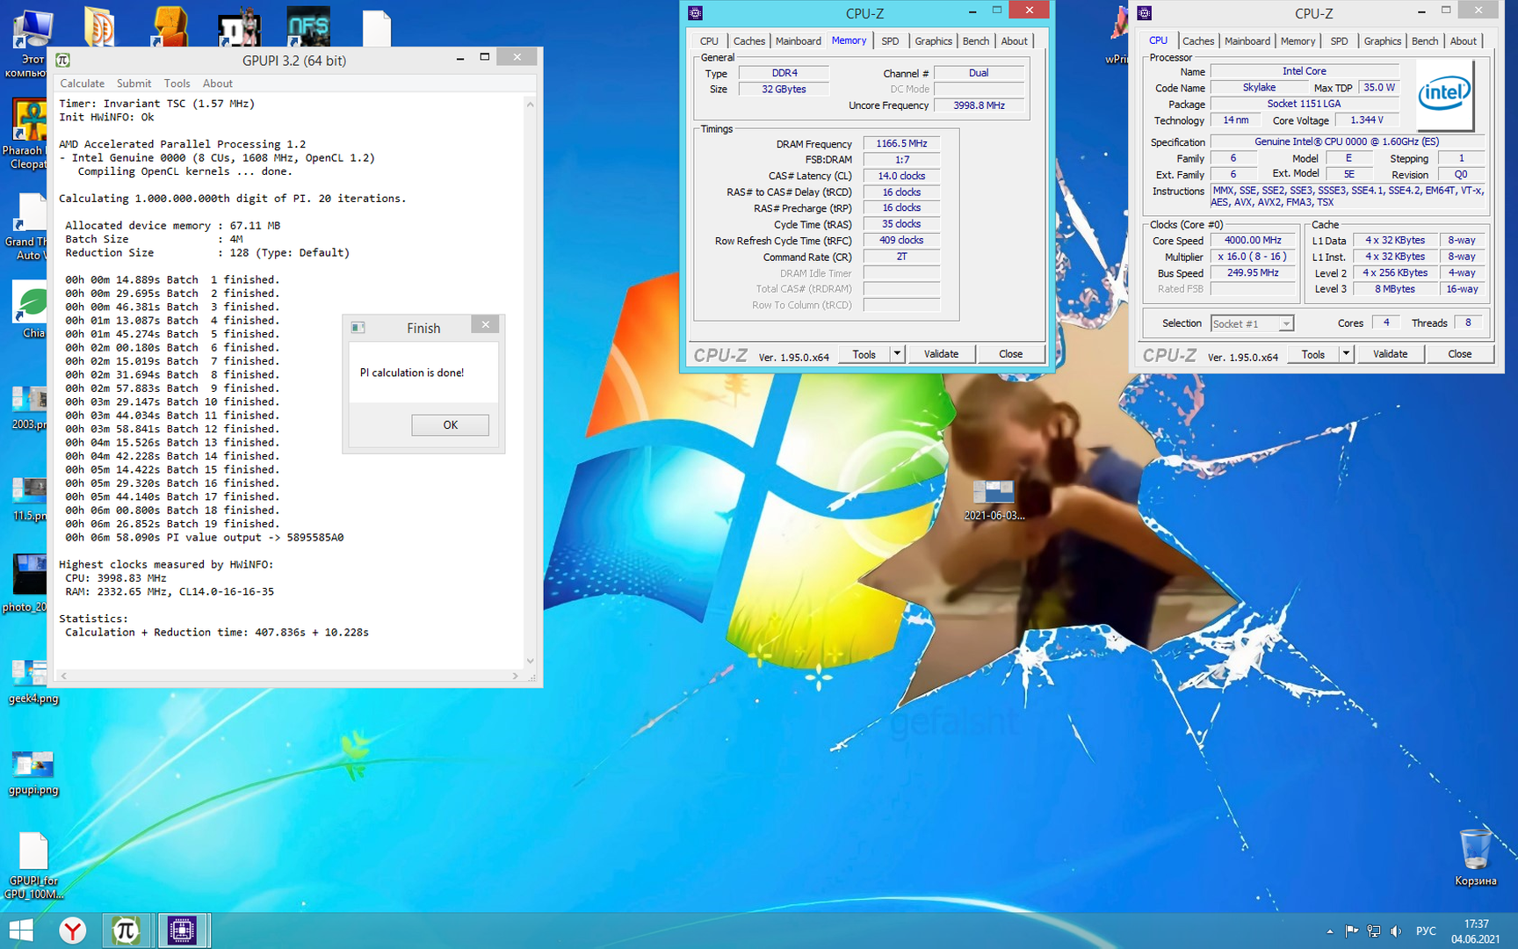1518x949 pixels.
Task: Click GPUPI horizontal scrollbar right arrow
Action: pyautogui.click(x=516, y=676)
